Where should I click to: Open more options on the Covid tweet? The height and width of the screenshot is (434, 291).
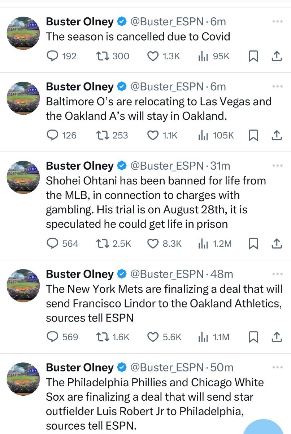[x=277, y=21]
